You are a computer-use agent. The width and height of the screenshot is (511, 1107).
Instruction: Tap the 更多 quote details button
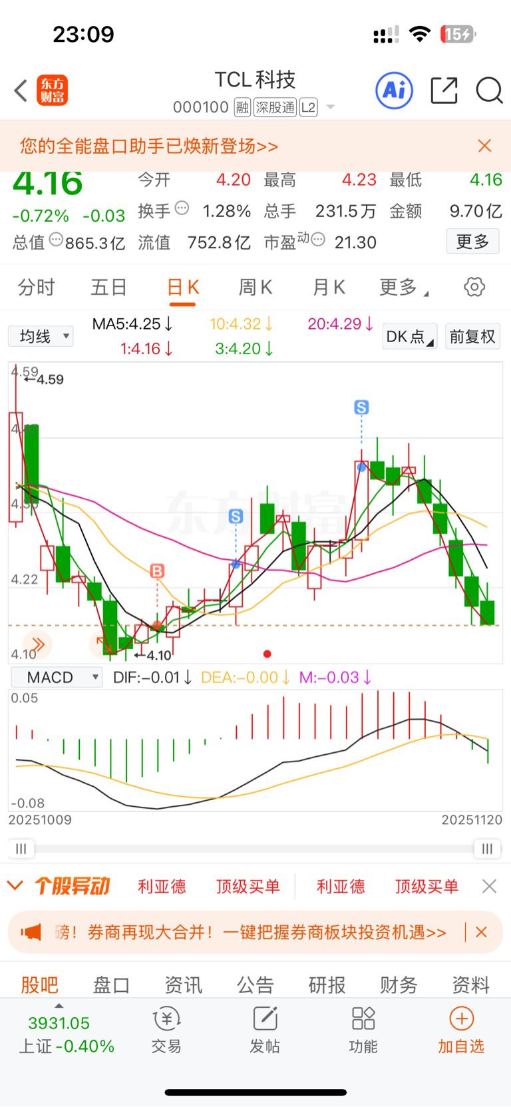tap(472, 241)
